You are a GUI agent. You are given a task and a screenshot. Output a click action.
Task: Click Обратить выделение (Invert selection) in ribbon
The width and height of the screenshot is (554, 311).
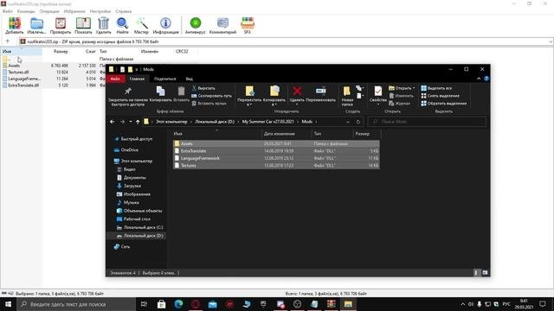coord(444,104)
